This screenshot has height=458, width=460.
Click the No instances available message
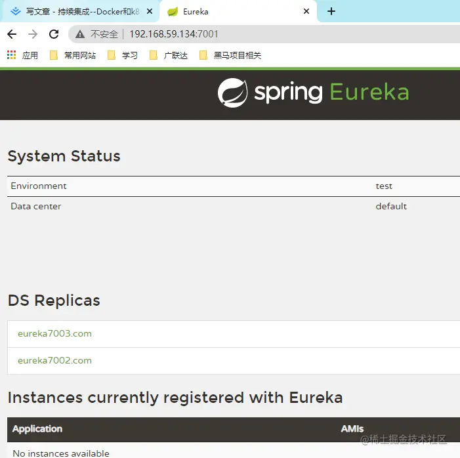61,453
